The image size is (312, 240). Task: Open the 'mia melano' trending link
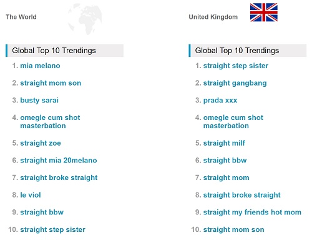40,66
